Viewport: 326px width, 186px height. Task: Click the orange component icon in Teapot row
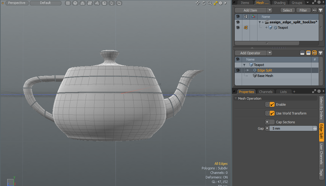246,28
